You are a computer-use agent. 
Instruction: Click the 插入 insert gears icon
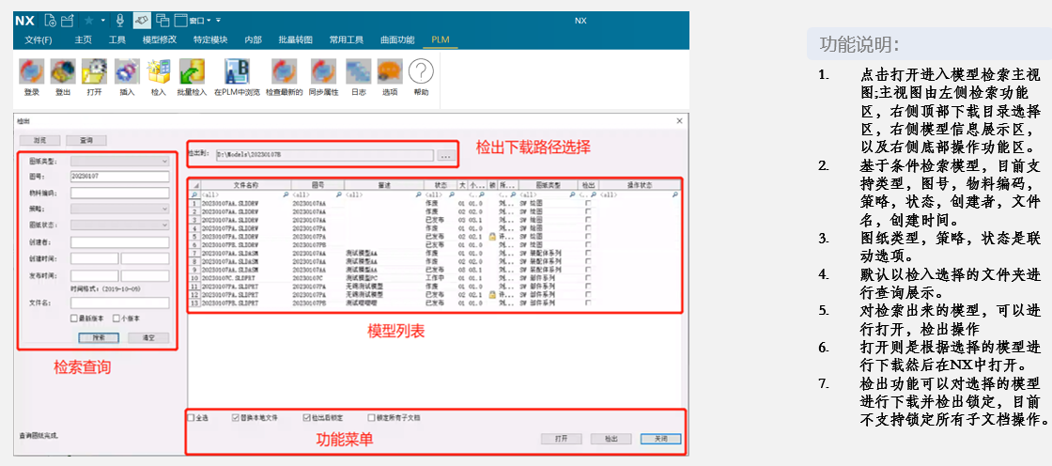126,71
